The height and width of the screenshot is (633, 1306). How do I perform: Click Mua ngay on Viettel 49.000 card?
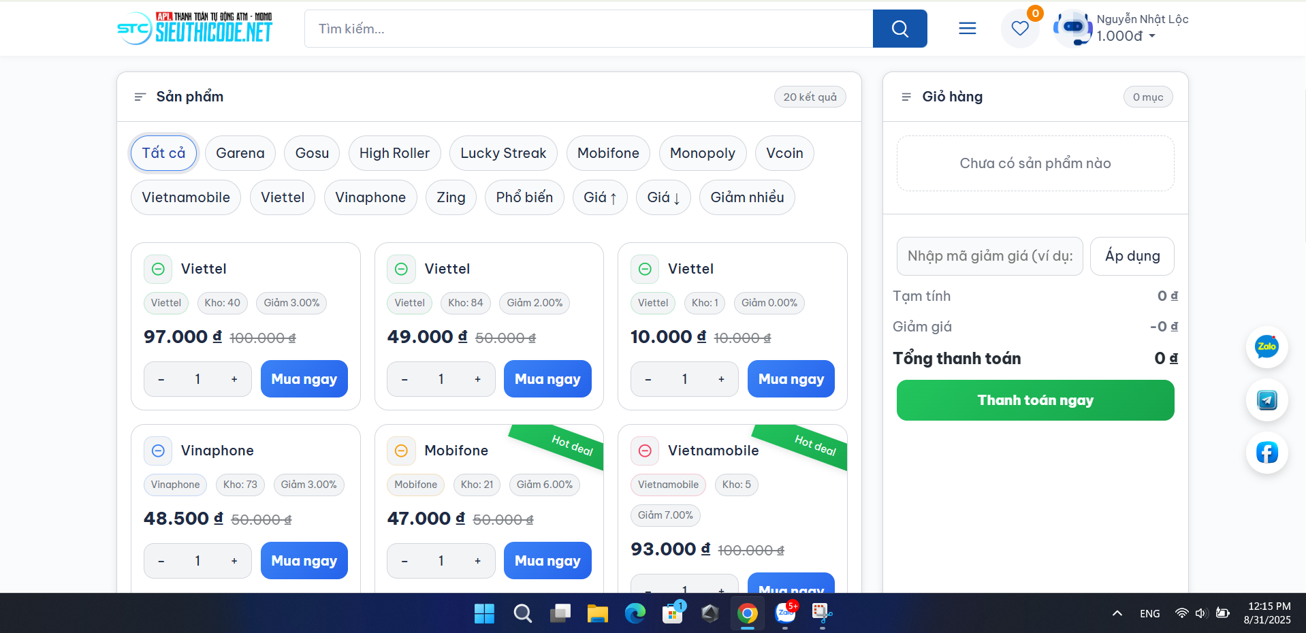tap(547, 379)
